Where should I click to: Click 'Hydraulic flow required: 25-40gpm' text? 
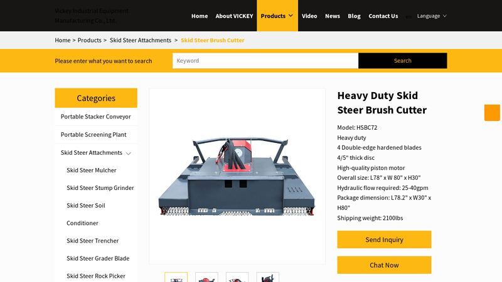383,187
